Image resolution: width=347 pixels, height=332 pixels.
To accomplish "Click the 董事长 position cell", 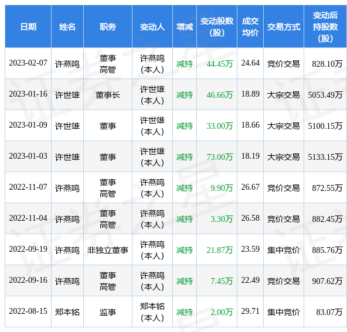I will 108,95.
